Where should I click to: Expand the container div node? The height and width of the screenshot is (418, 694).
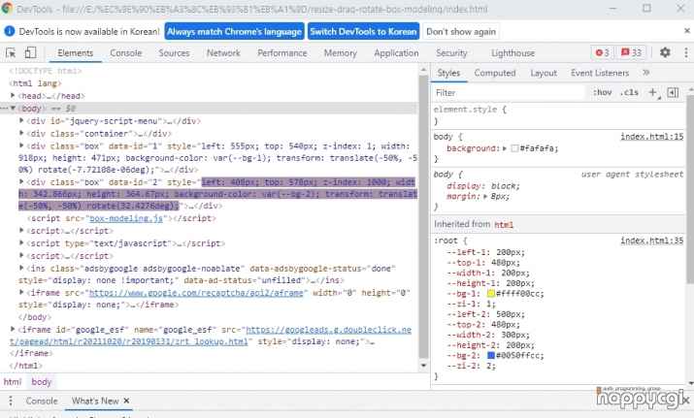coord(21,133)
